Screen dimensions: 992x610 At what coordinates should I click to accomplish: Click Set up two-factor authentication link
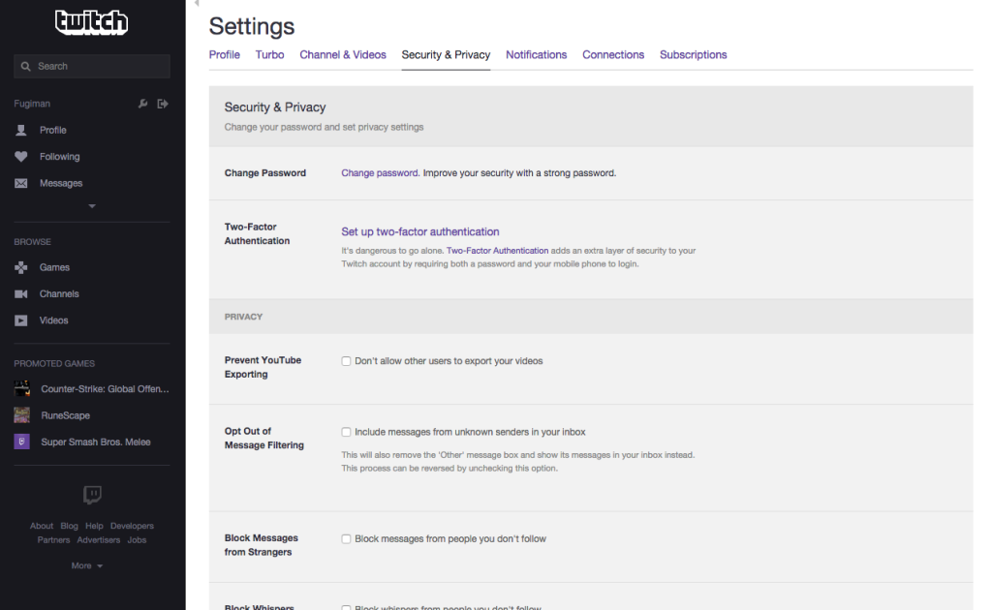click(x=420, y=232)
